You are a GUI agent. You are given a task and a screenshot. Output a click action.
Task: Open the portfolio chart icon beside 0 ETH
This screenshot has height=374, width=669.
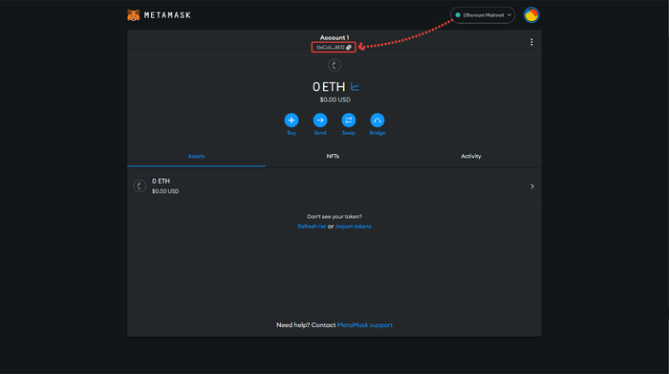click(355, 87)
